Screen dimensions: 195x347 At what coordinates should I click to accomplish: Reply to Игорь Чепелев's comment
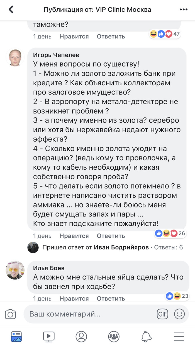coord(111,236)
